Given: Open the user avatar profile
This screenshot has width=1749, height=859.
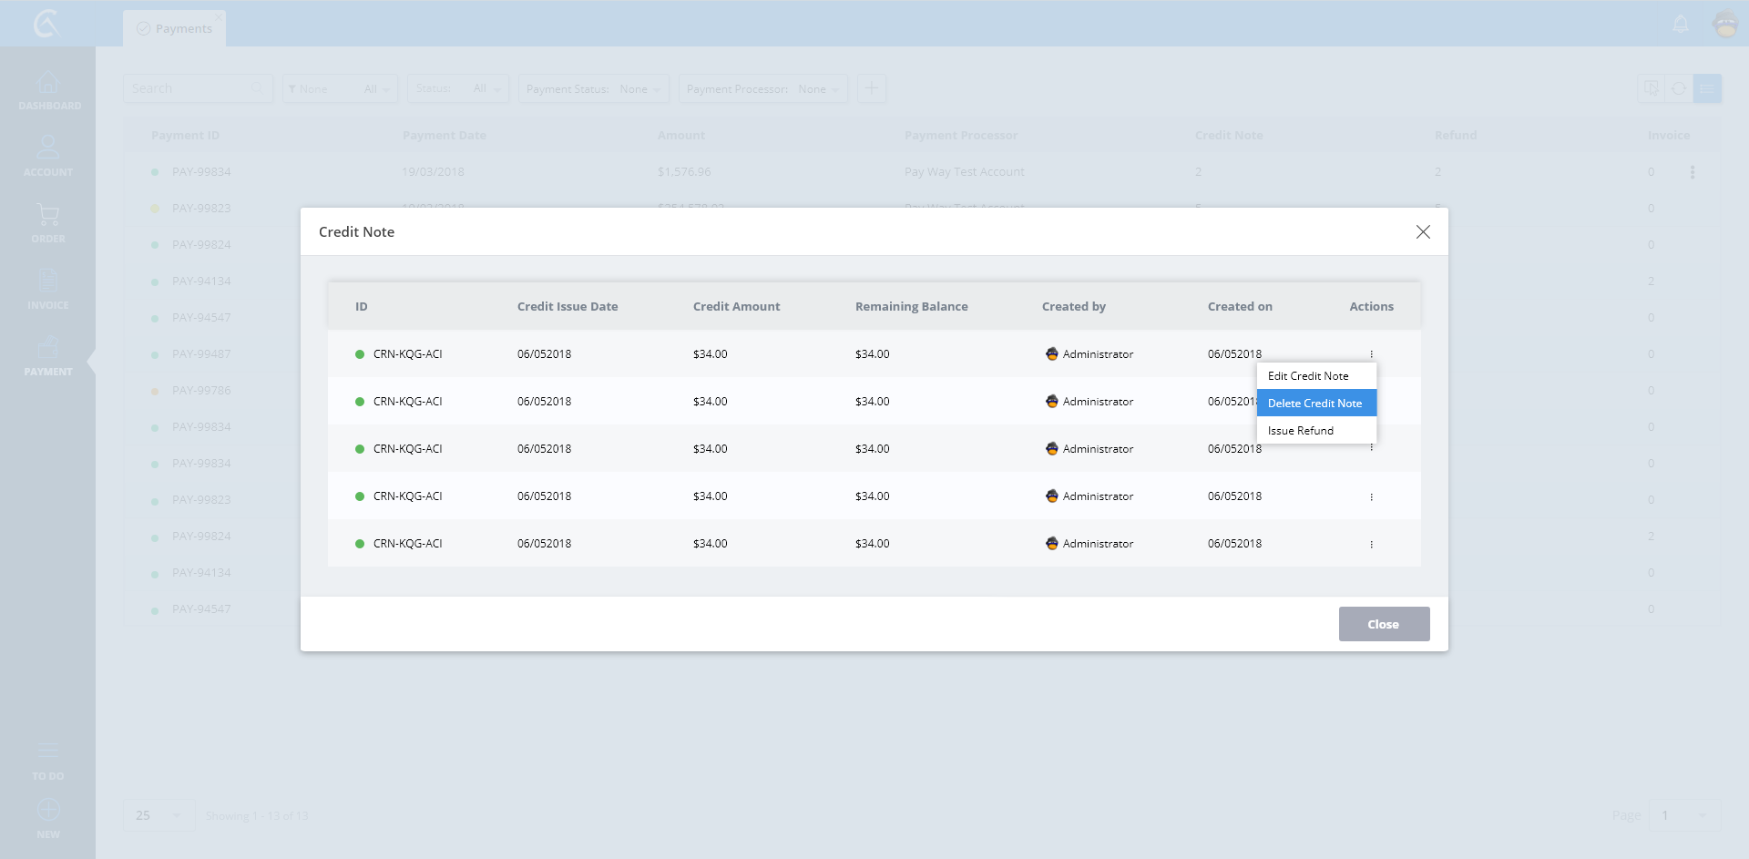Looking at the screenshot, I should coord(1725,25).
